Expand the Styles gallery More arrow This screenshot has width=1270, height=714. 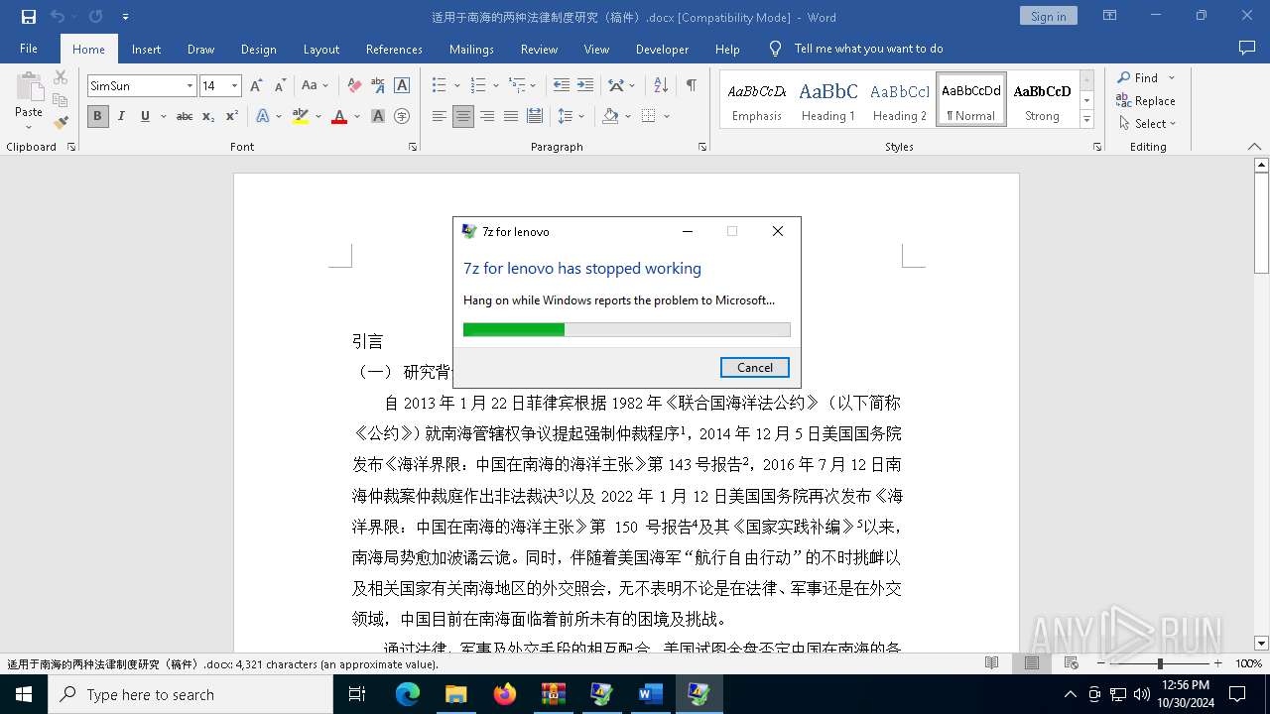pyautogui.click(x=1086, y=120)
